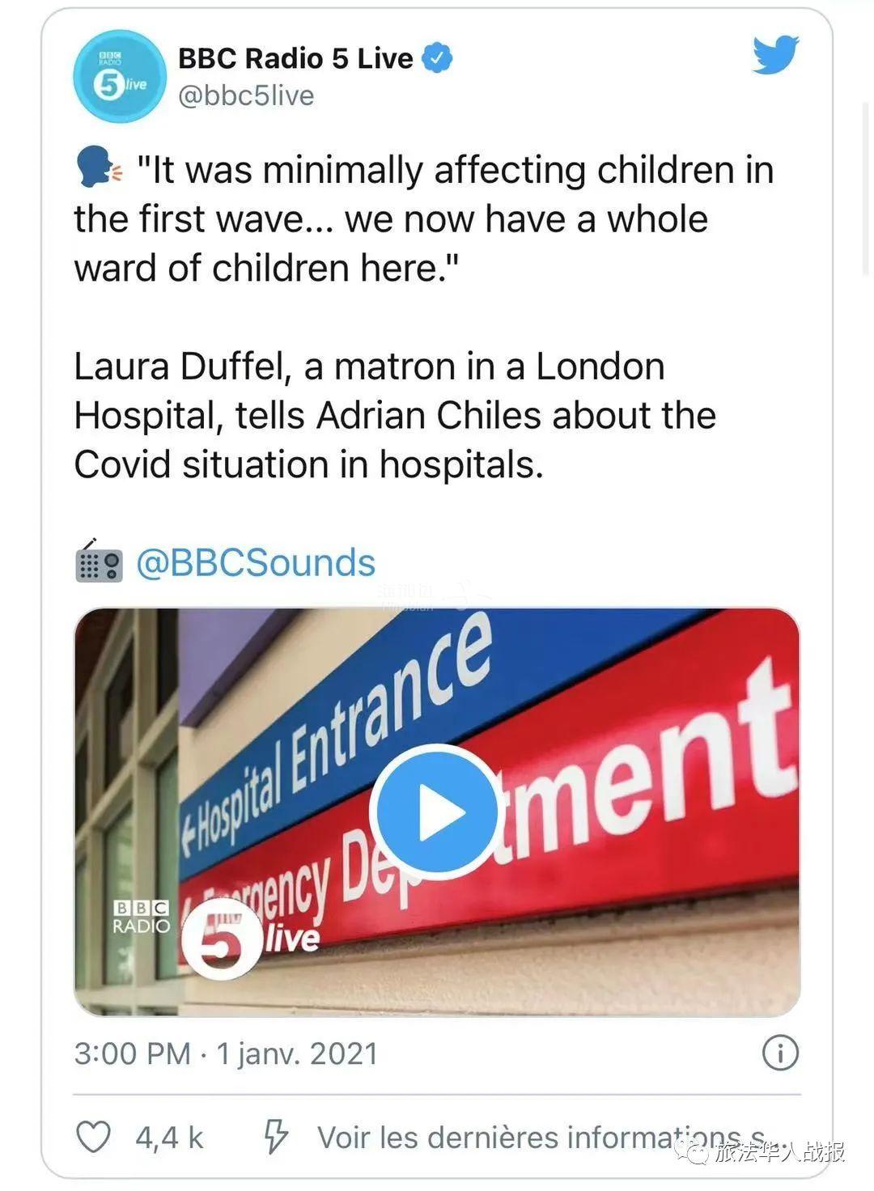
Task: Click the radio emoji icon
Action: [x=99, y=562]
